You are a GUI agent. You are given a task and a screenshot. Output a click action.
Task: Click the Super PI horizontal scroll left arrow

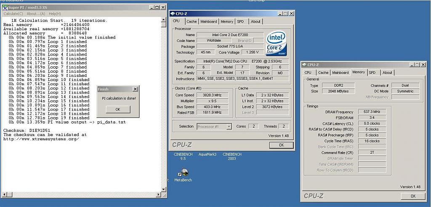click(x=4, y=194)
